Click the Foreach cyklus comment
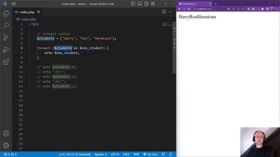Screen dimensions: 280x157 (x=53, y=34)
